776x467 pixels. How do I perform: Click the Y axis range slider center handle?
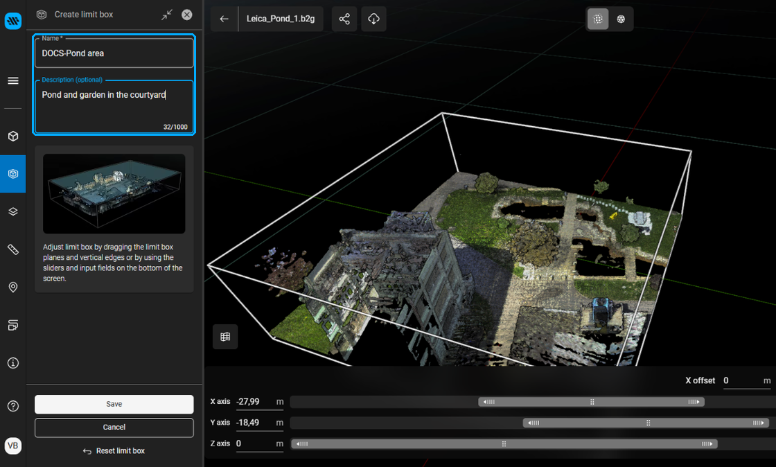tap(648, 423)
